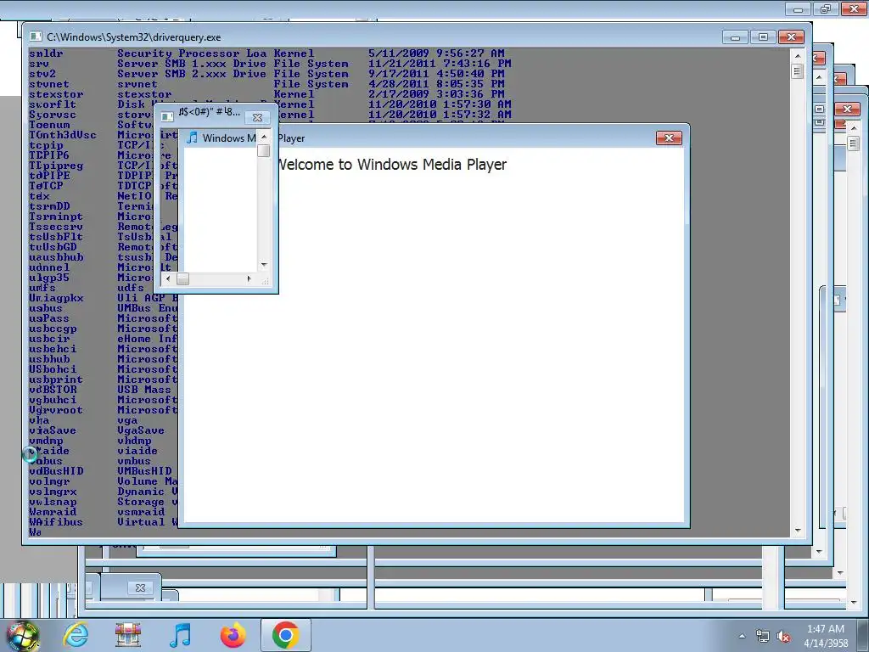The image size is (869, 652).
Task: Close the outermost background window
Action: point(854,8)
